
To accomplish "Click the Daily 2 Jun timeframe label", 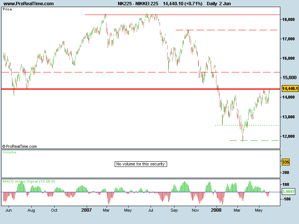I will [219, 4].
